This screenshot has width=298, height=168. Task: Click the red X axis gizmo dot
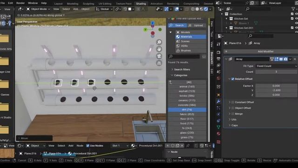pos(153,33)
